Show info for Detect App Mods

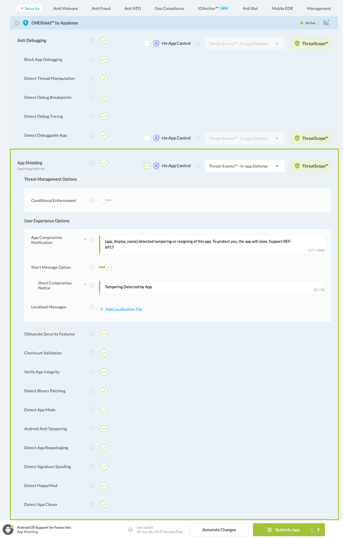pyautogui.click(x=92, y=410)
